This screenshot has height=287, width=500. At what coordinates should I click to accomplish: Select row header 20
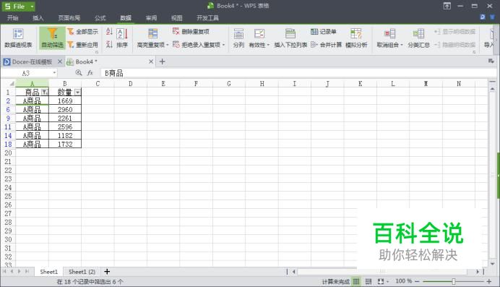(x=8, y=153)
